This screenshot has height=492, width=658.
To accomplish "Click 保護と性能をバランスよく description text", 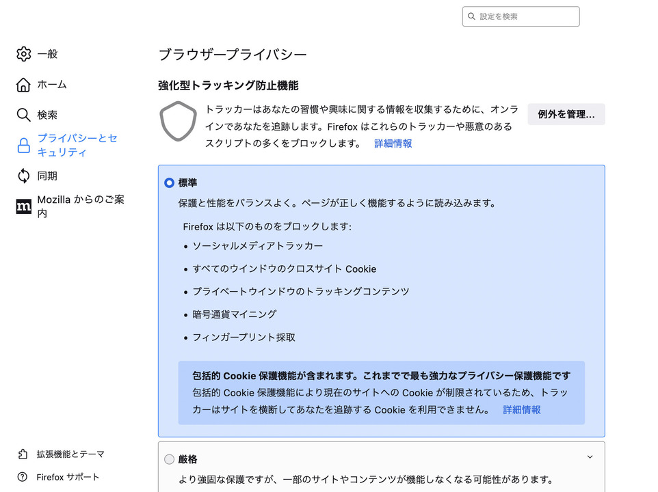I will [338, 203].
